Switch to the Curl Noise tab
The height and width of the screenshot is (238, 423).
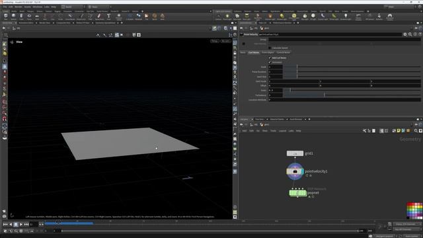[x=254, y=52]
